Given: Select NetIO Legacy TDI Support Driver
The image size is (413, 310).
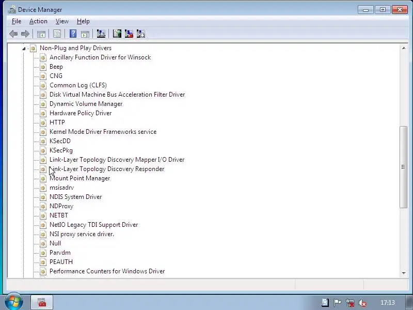Looking at the screenshot, I should (94, 225).
